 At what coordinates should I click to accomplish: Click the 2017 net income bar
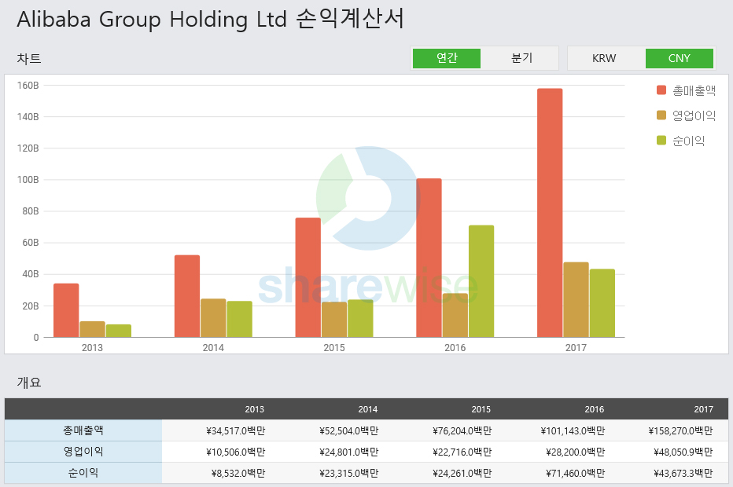coord(602,303)
